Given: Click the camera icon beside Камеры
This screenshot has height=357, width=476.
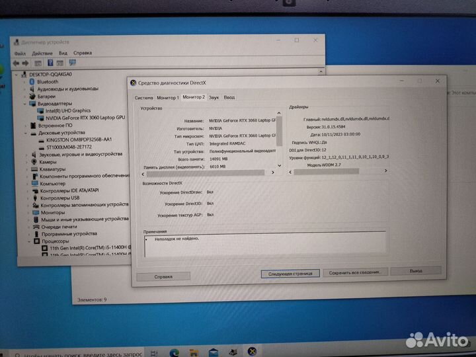Looking at the screenshot, I should click(x=34, y=162).
